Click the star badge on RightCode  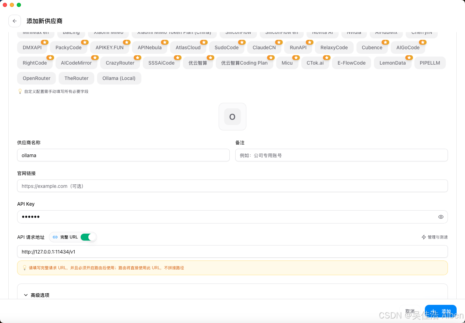[x=50, y=58]
